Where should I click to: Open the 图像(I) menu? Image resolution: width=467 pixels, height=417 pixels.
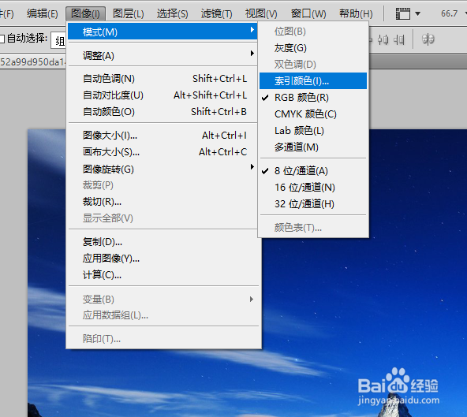tap(85, 13)
